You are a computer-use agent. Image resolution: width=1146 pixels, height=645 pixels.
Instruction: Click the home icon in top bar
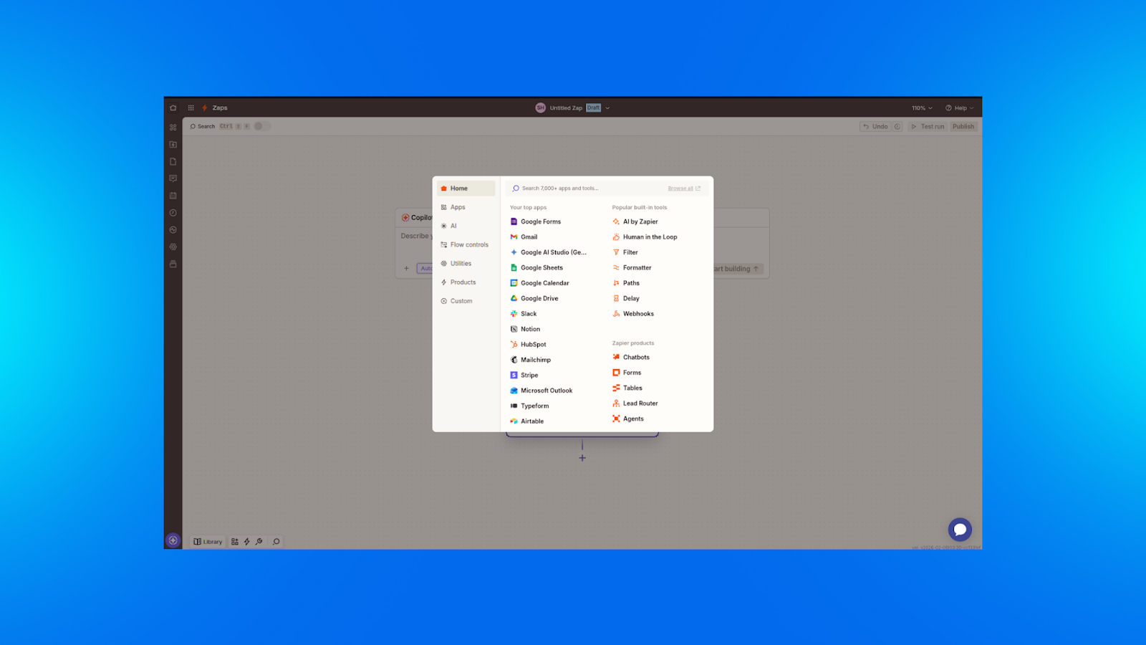pos(173,108)
